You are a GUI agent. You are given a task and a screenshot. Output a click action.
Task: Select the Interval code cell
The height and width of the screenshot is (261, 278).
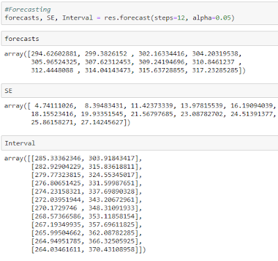(x=140, y=143)
